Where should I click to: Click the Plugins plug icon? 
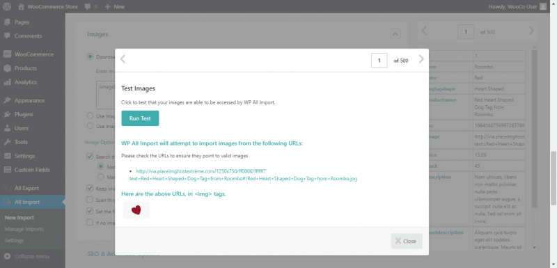pyautogui.click(x=7, y=114)
